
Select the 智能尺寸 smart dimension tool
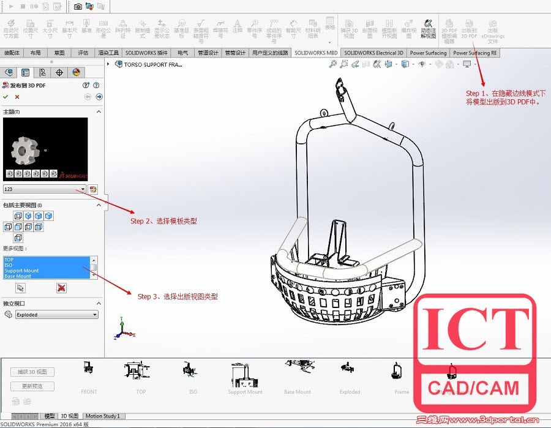click(x=293, y=29)
